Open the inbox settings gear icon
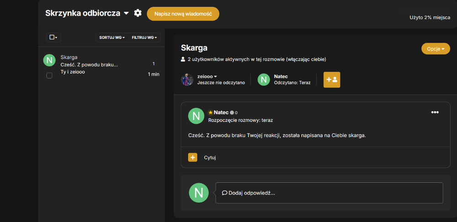457x222 pixels. tap(138, 13)
